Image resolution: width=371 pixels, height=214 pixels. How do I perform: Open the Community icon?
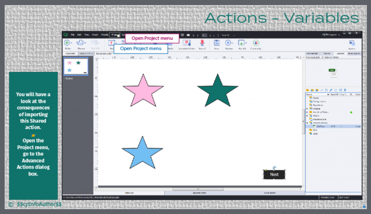256,43
